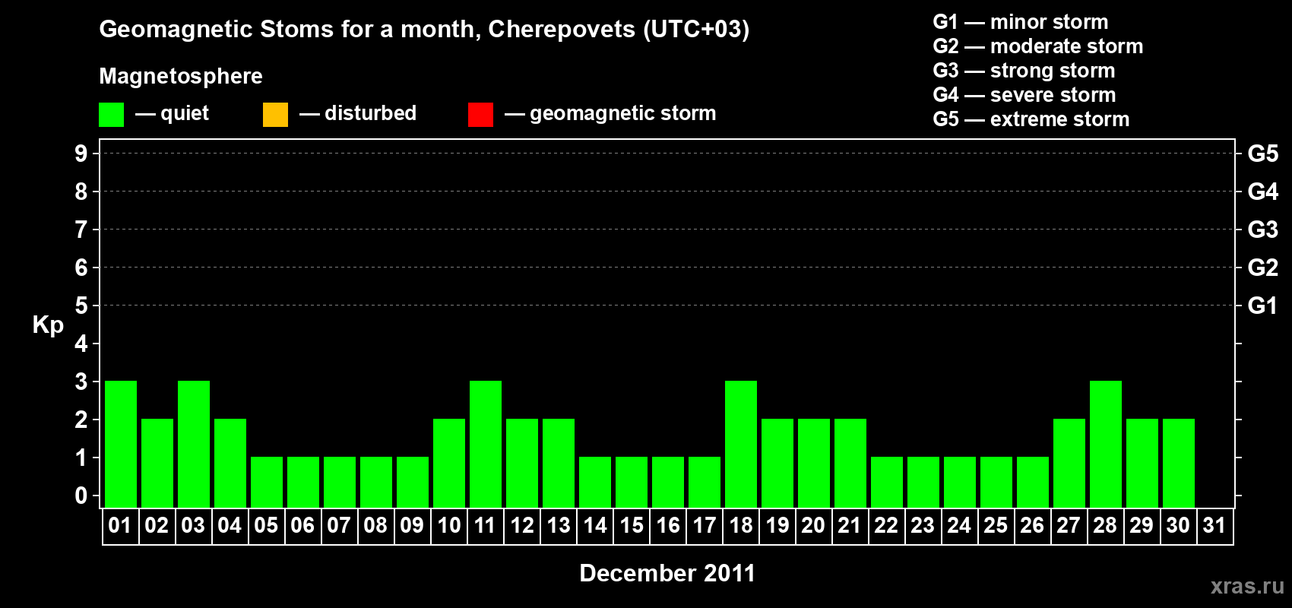Click the bar for day 11
Viewport: 1292px width, 608px height.
coord(486,444)
